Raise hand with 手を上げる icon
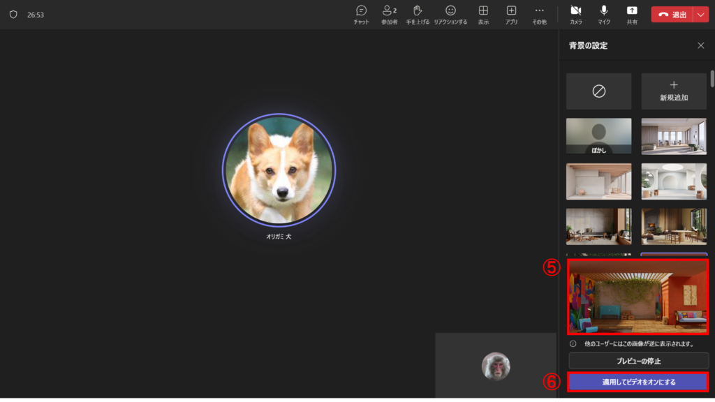This screenshot has height=402, width=715. [x=418, y=14]
